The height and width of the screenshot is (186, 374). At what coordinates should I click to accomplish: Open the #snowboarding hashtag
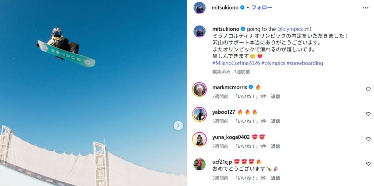[x=305, y=63]
